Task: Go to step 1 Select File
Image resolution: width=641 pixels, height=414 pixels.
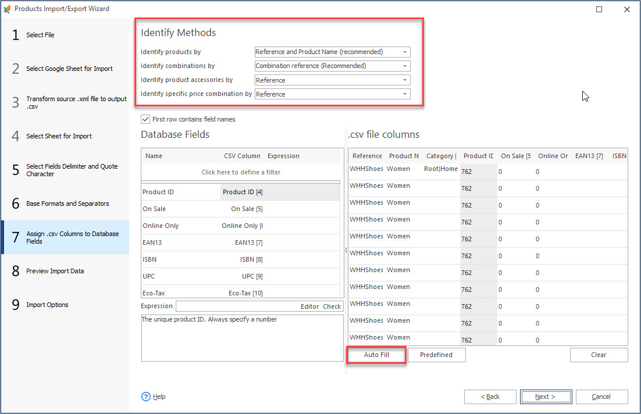Action: coord(65,35)
